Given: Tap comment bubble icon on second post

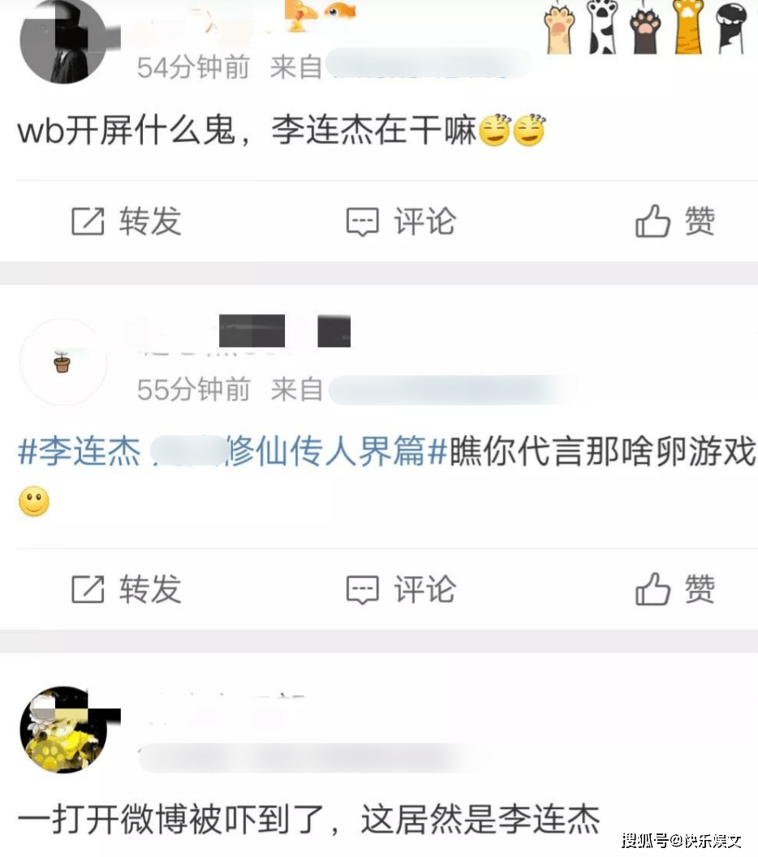Looking at the screenshot, I should 362,590.
